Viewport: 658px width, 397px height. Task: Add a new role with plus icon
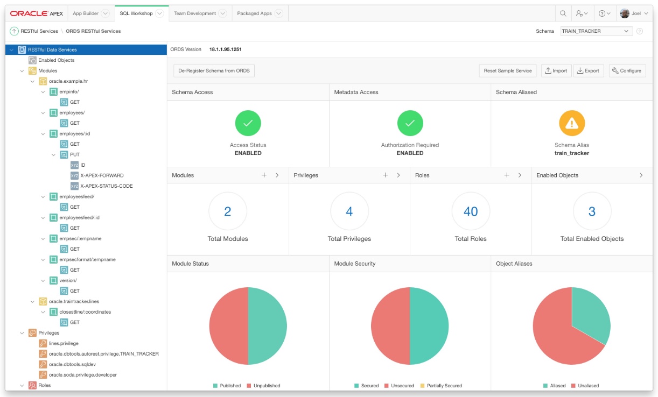click(507, 175)
